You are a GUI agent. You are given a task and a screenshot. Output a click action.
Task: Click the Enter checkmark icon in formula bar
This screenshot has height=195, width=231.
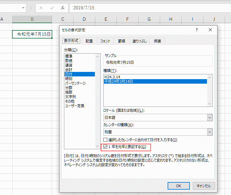pyautogui.click(x=52, y=8)
